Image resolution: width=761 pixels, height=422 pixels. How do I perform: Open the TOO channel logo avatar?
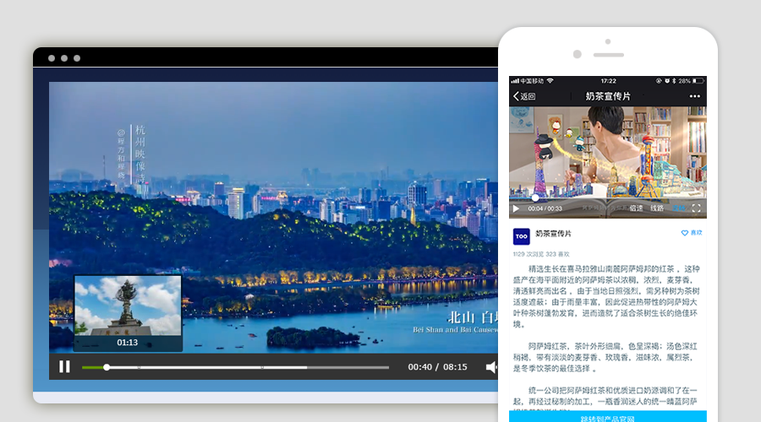[522, 236]
